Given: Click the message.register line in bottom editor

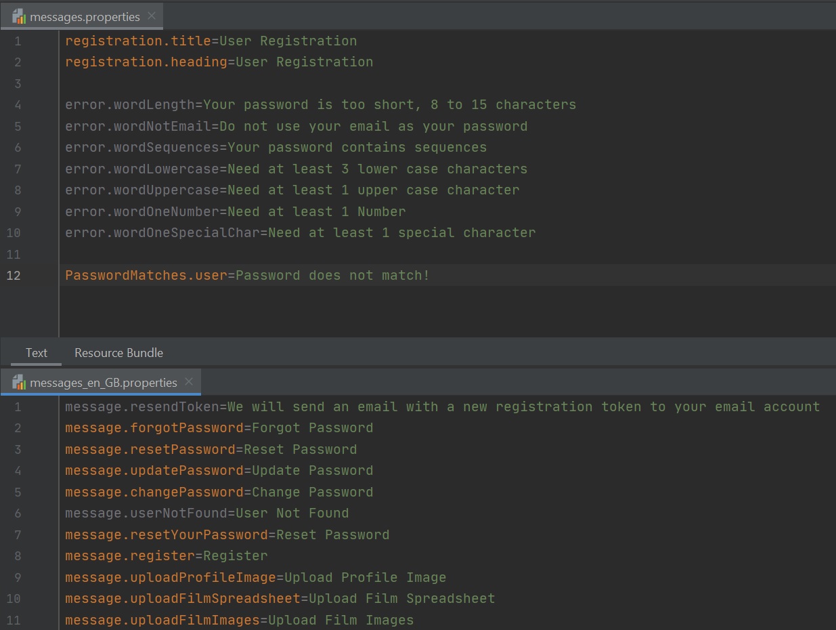Looking at the screenshot, I should (166, 556).
